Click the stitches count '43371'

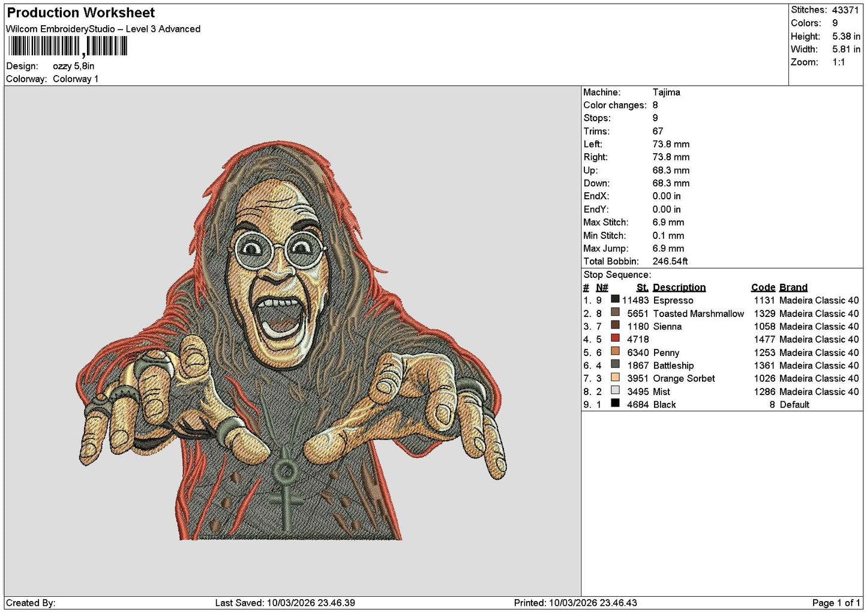point(845,10)
